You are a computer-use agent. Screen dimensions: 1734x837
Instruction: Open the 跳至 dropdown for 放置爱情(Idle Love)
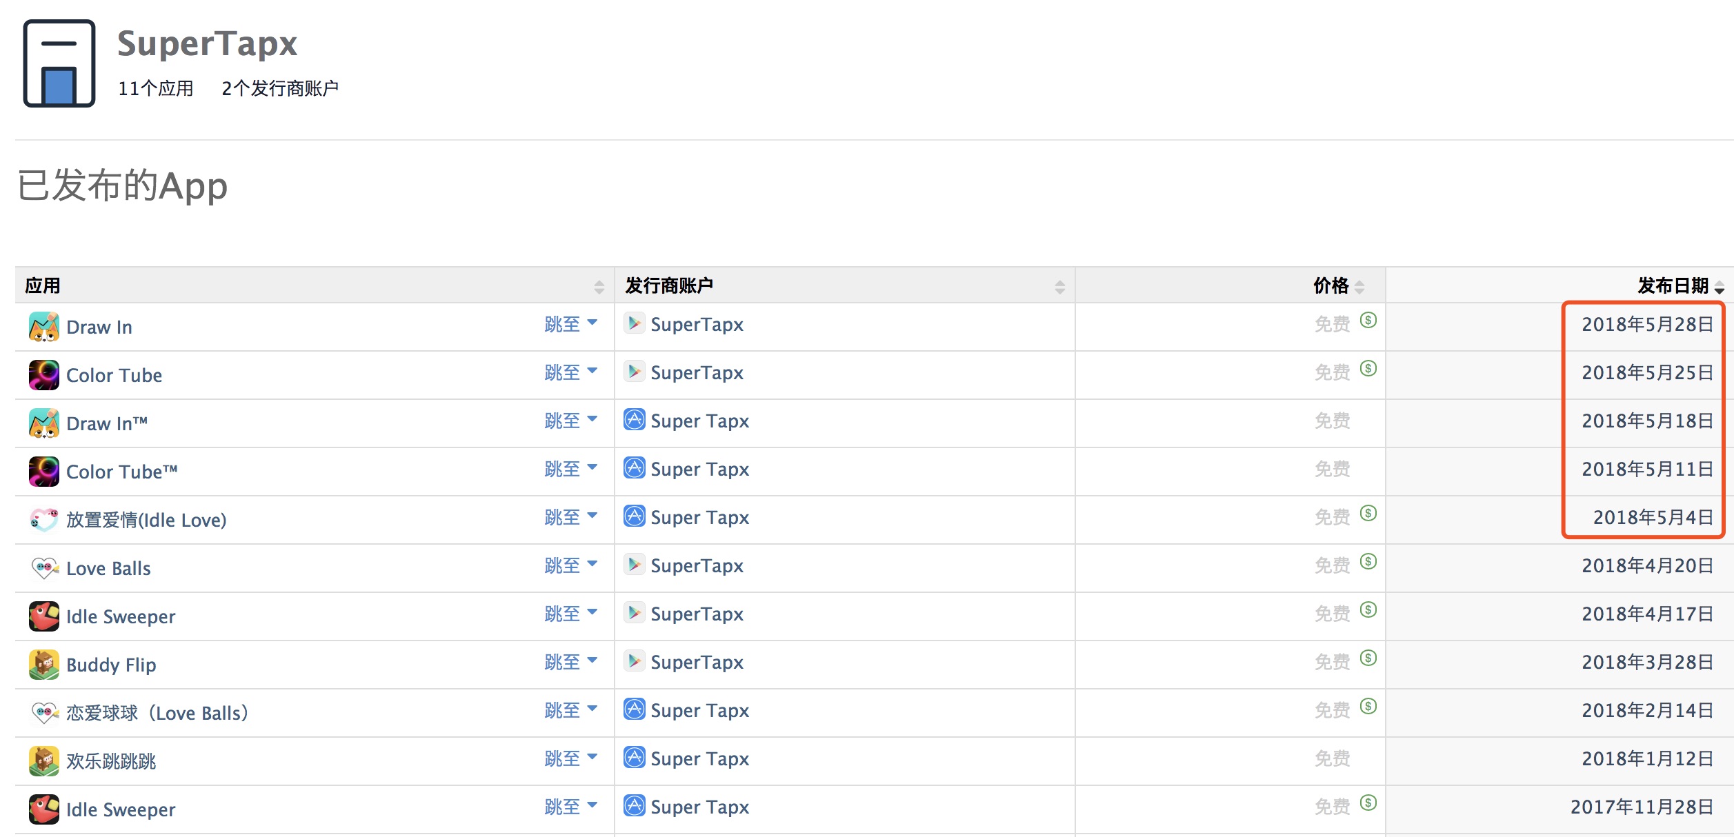571,517
